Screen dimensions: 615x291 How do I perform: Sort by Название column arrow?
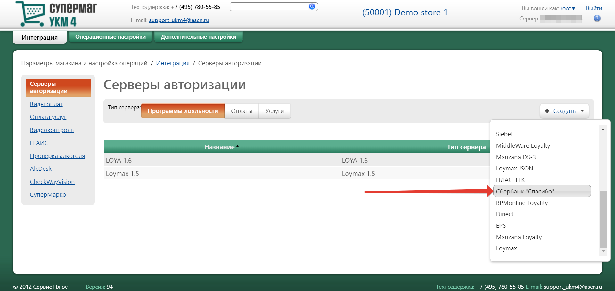238,147
